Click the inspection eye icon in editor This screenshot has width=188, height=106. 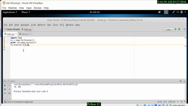(185, 38)
